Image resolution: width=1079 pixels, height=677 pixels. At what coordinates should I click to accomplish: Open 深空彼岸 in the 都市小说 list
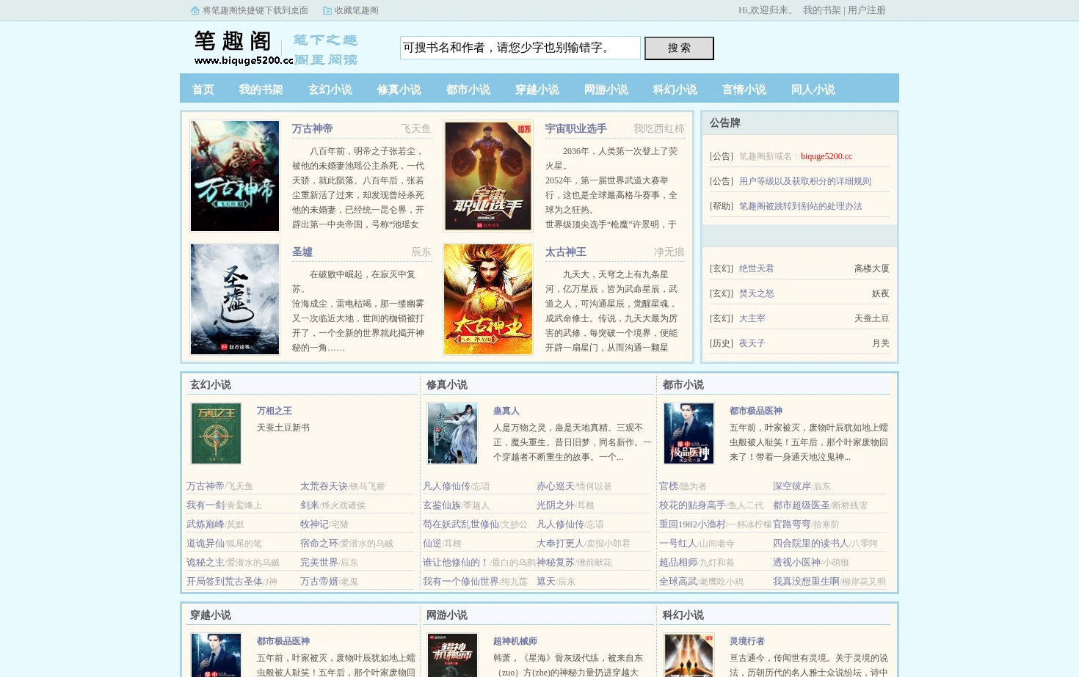[792, 486]
